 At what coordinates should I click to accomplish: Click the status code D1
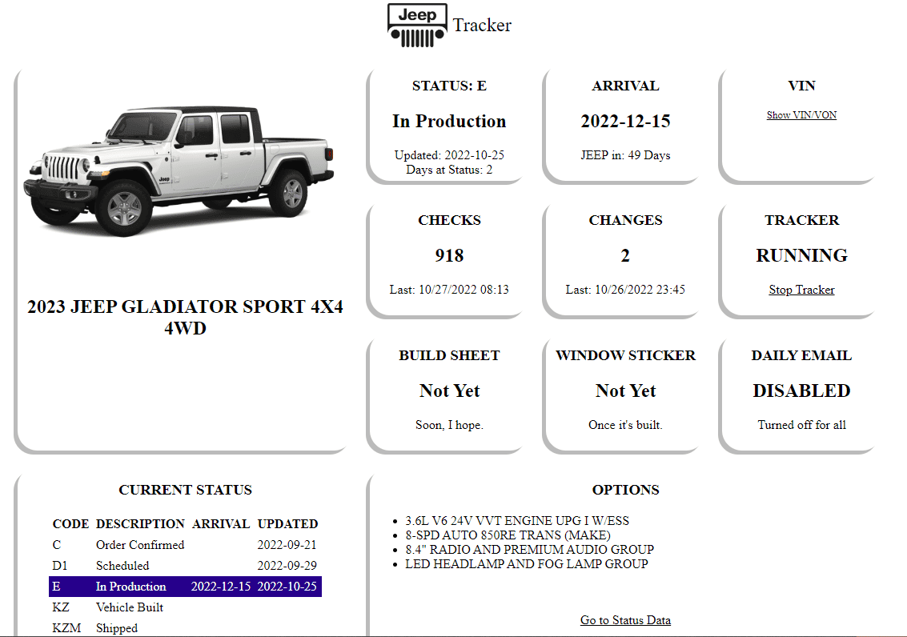[x=59, y=565]
